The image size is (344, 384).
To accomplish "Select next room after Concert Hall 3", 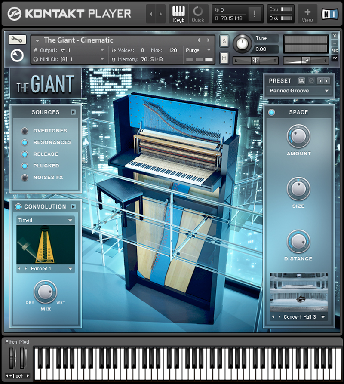I will [x=279, y=316].
